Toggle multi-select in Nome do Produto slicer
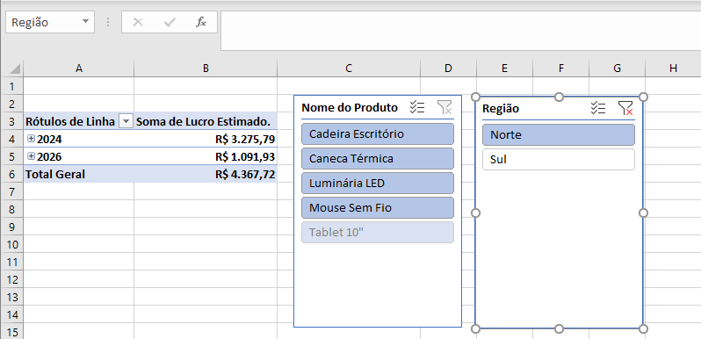 click(417, 108)
